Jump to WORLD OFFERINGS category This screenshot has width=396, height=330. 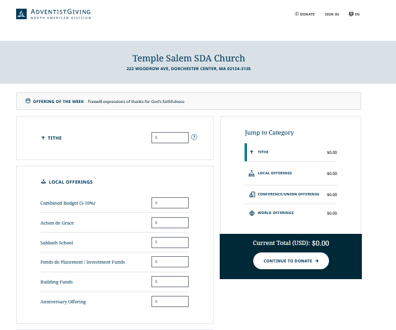click(291, 213)
